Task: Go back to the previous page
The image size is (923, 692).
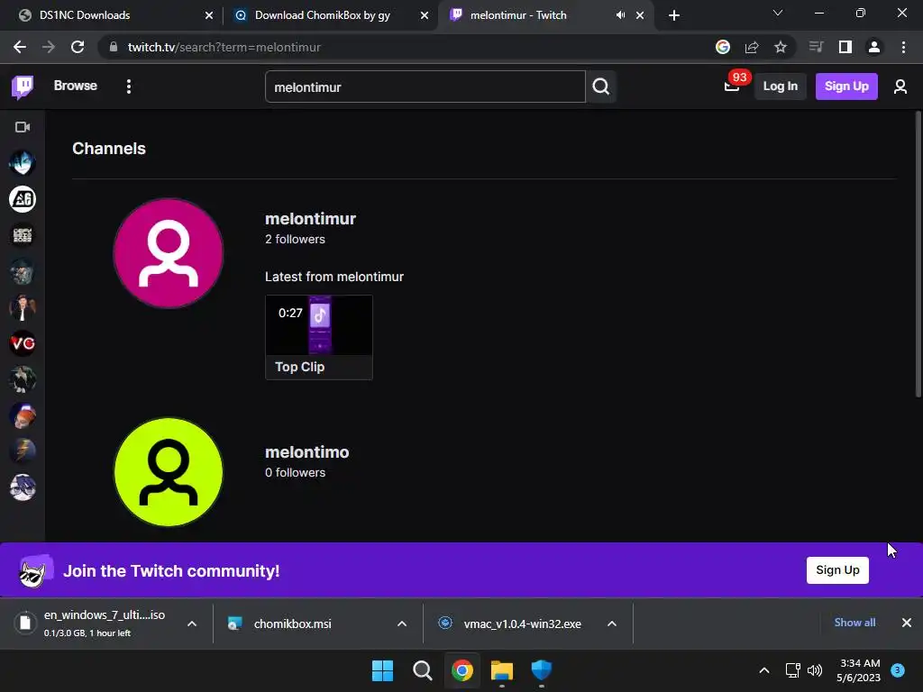Action: click(20, 47)
